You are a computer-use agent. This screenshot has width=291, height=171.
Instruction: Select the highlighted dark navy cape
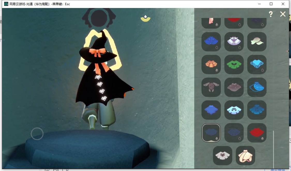(211, 133)
